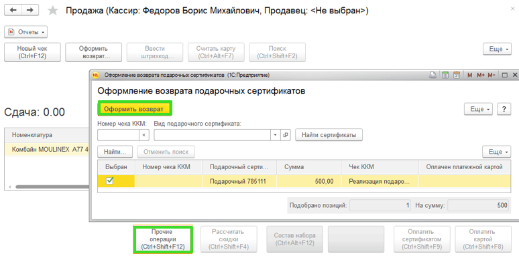Open the certificate type selection form icon
The width and height of the screenshot is (519, 256).
[x=286, y=135]
